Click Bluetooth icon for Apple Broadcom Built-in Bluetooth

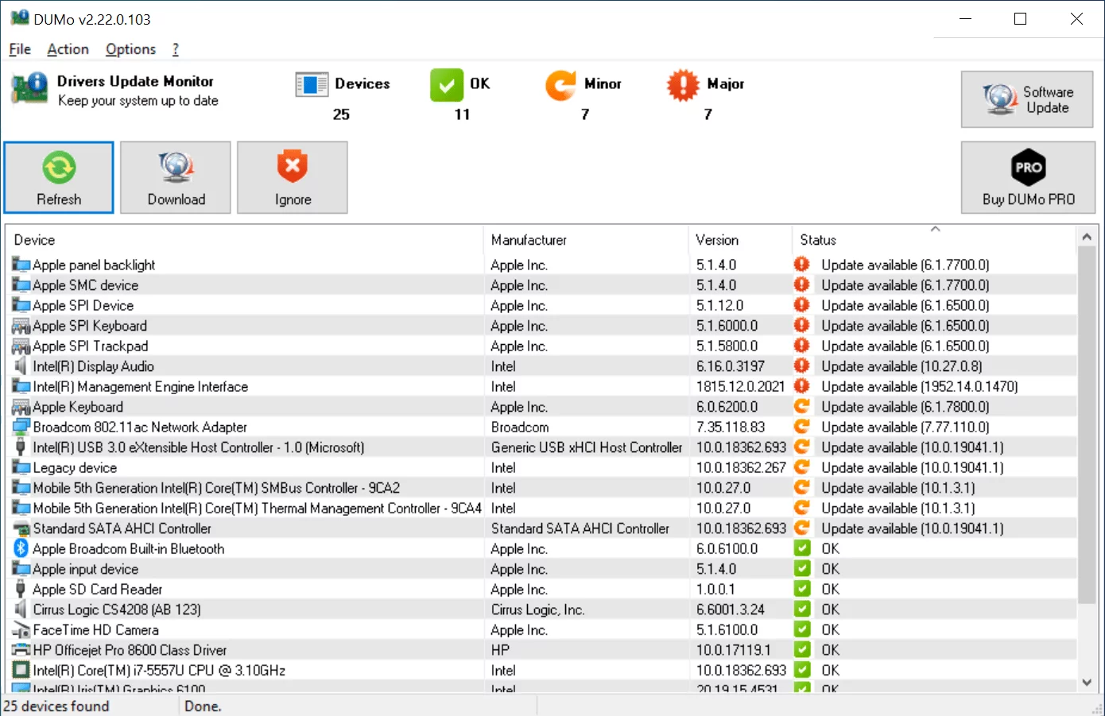21,548
